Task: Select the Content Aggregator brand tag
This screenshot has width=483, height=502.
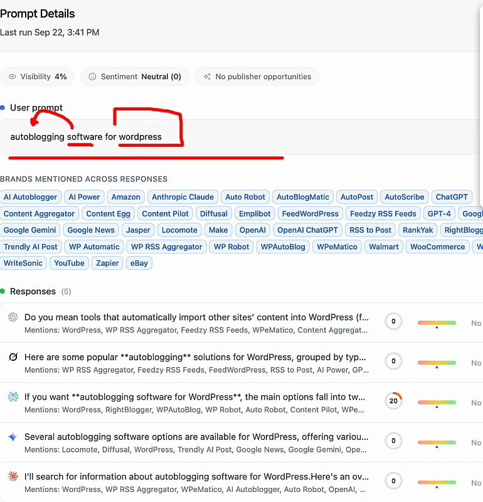Action: click(39, 213)
